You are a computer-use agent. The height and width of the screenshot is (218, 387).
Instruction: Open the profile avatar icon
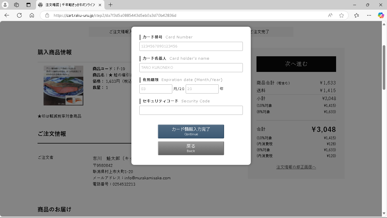[x=5, y=5]
